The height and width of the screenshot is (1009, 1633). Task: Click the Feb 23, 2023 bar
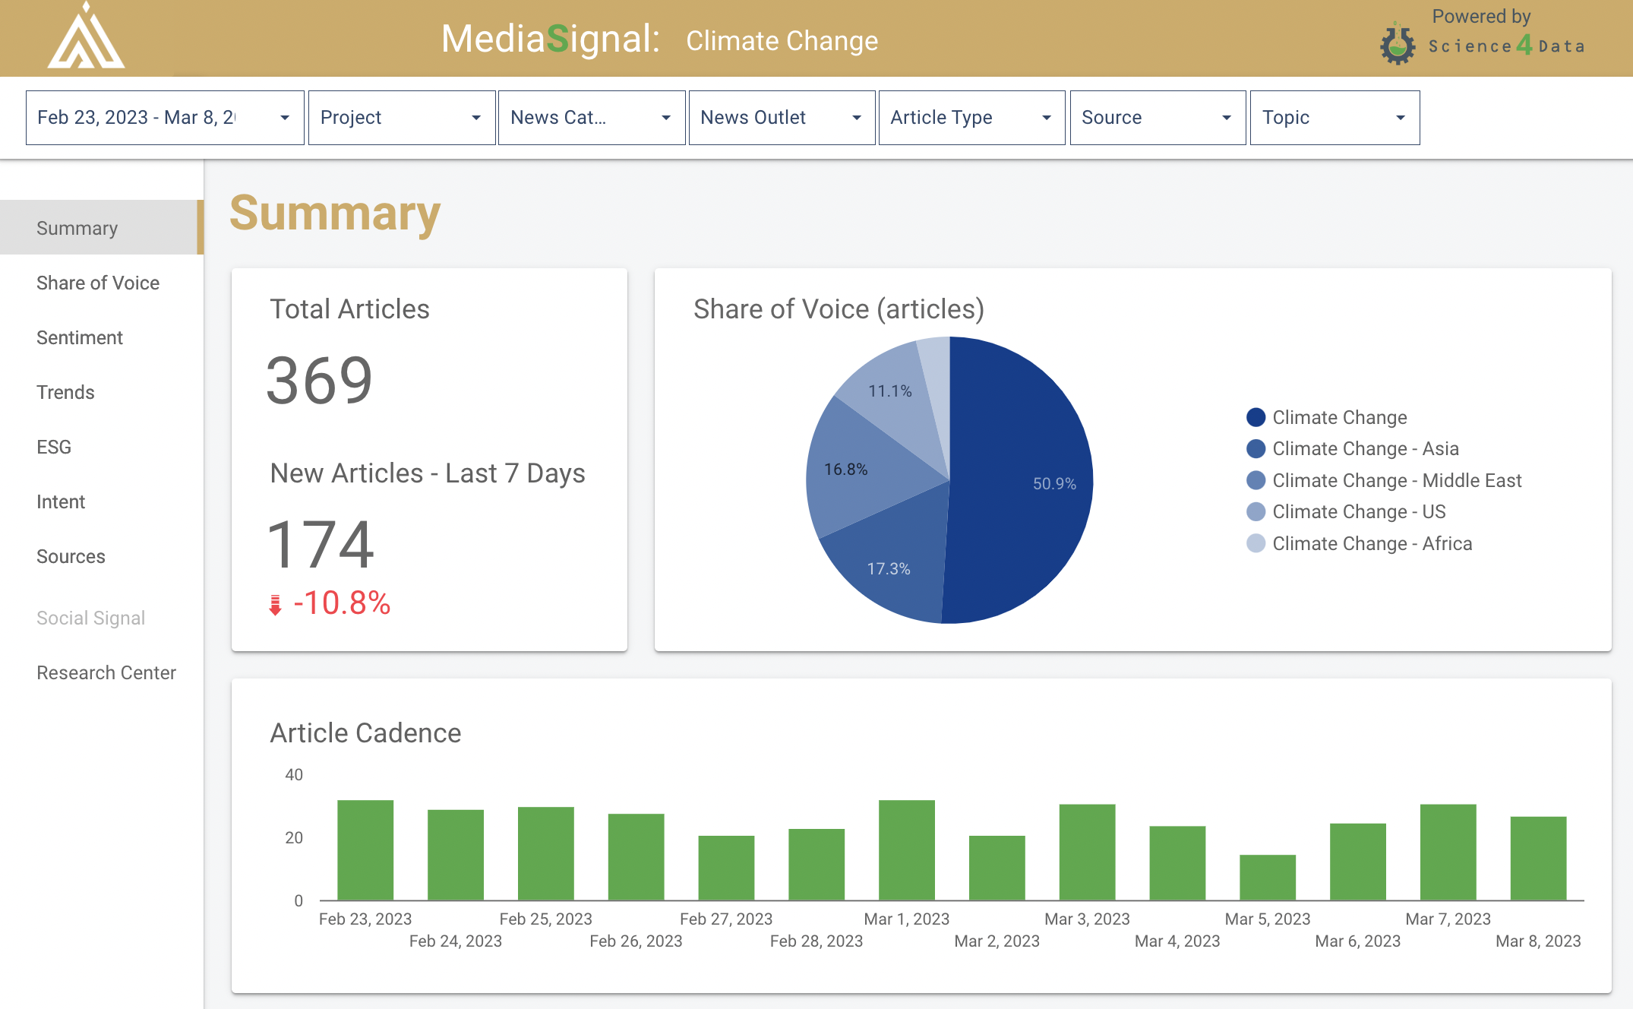coord(365,850)
